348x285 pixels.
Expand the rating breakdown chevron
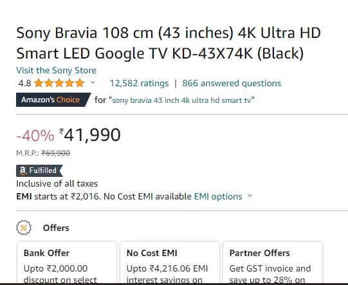(93, 82)
